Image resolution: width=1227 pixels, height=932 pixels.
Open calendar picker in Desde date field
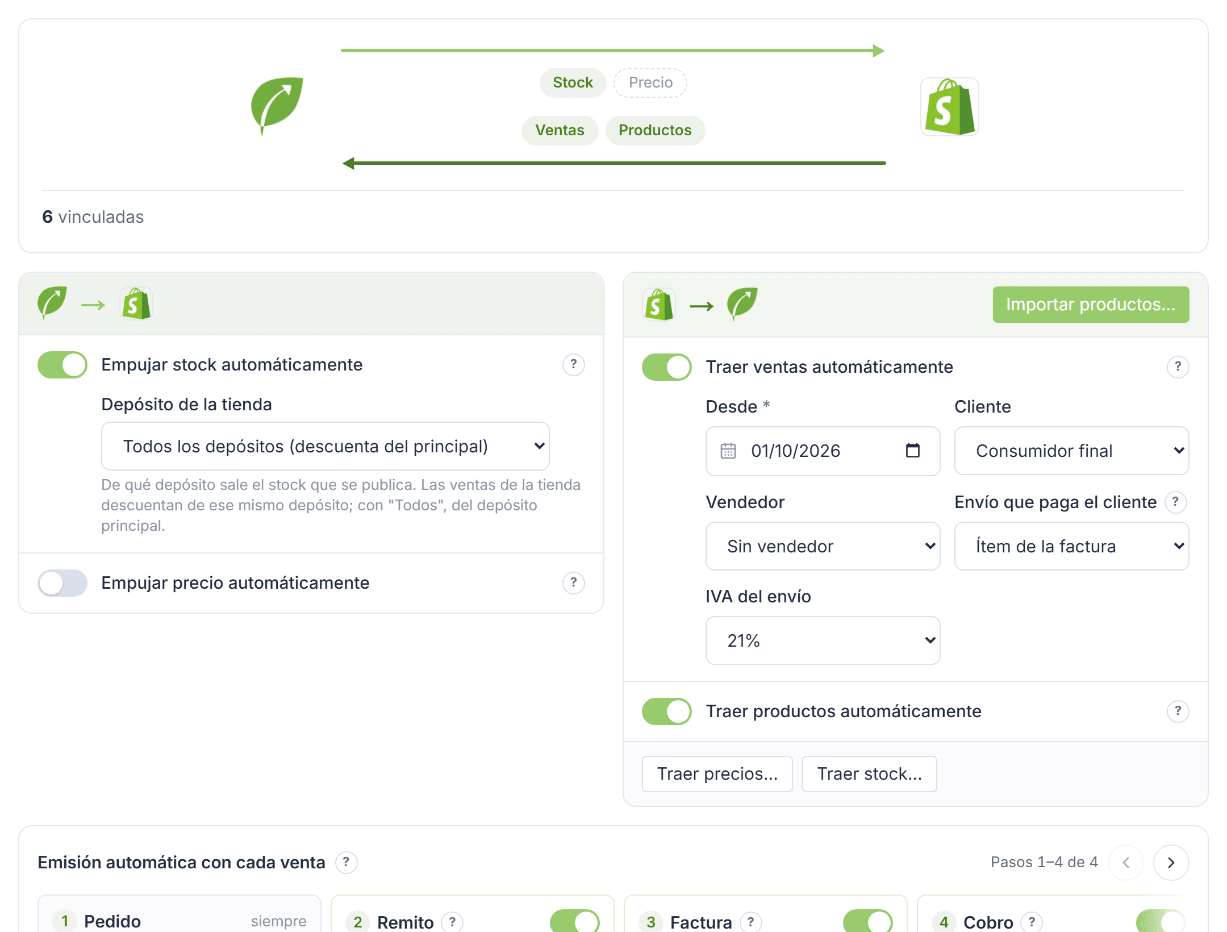click(x=912, y=451)
